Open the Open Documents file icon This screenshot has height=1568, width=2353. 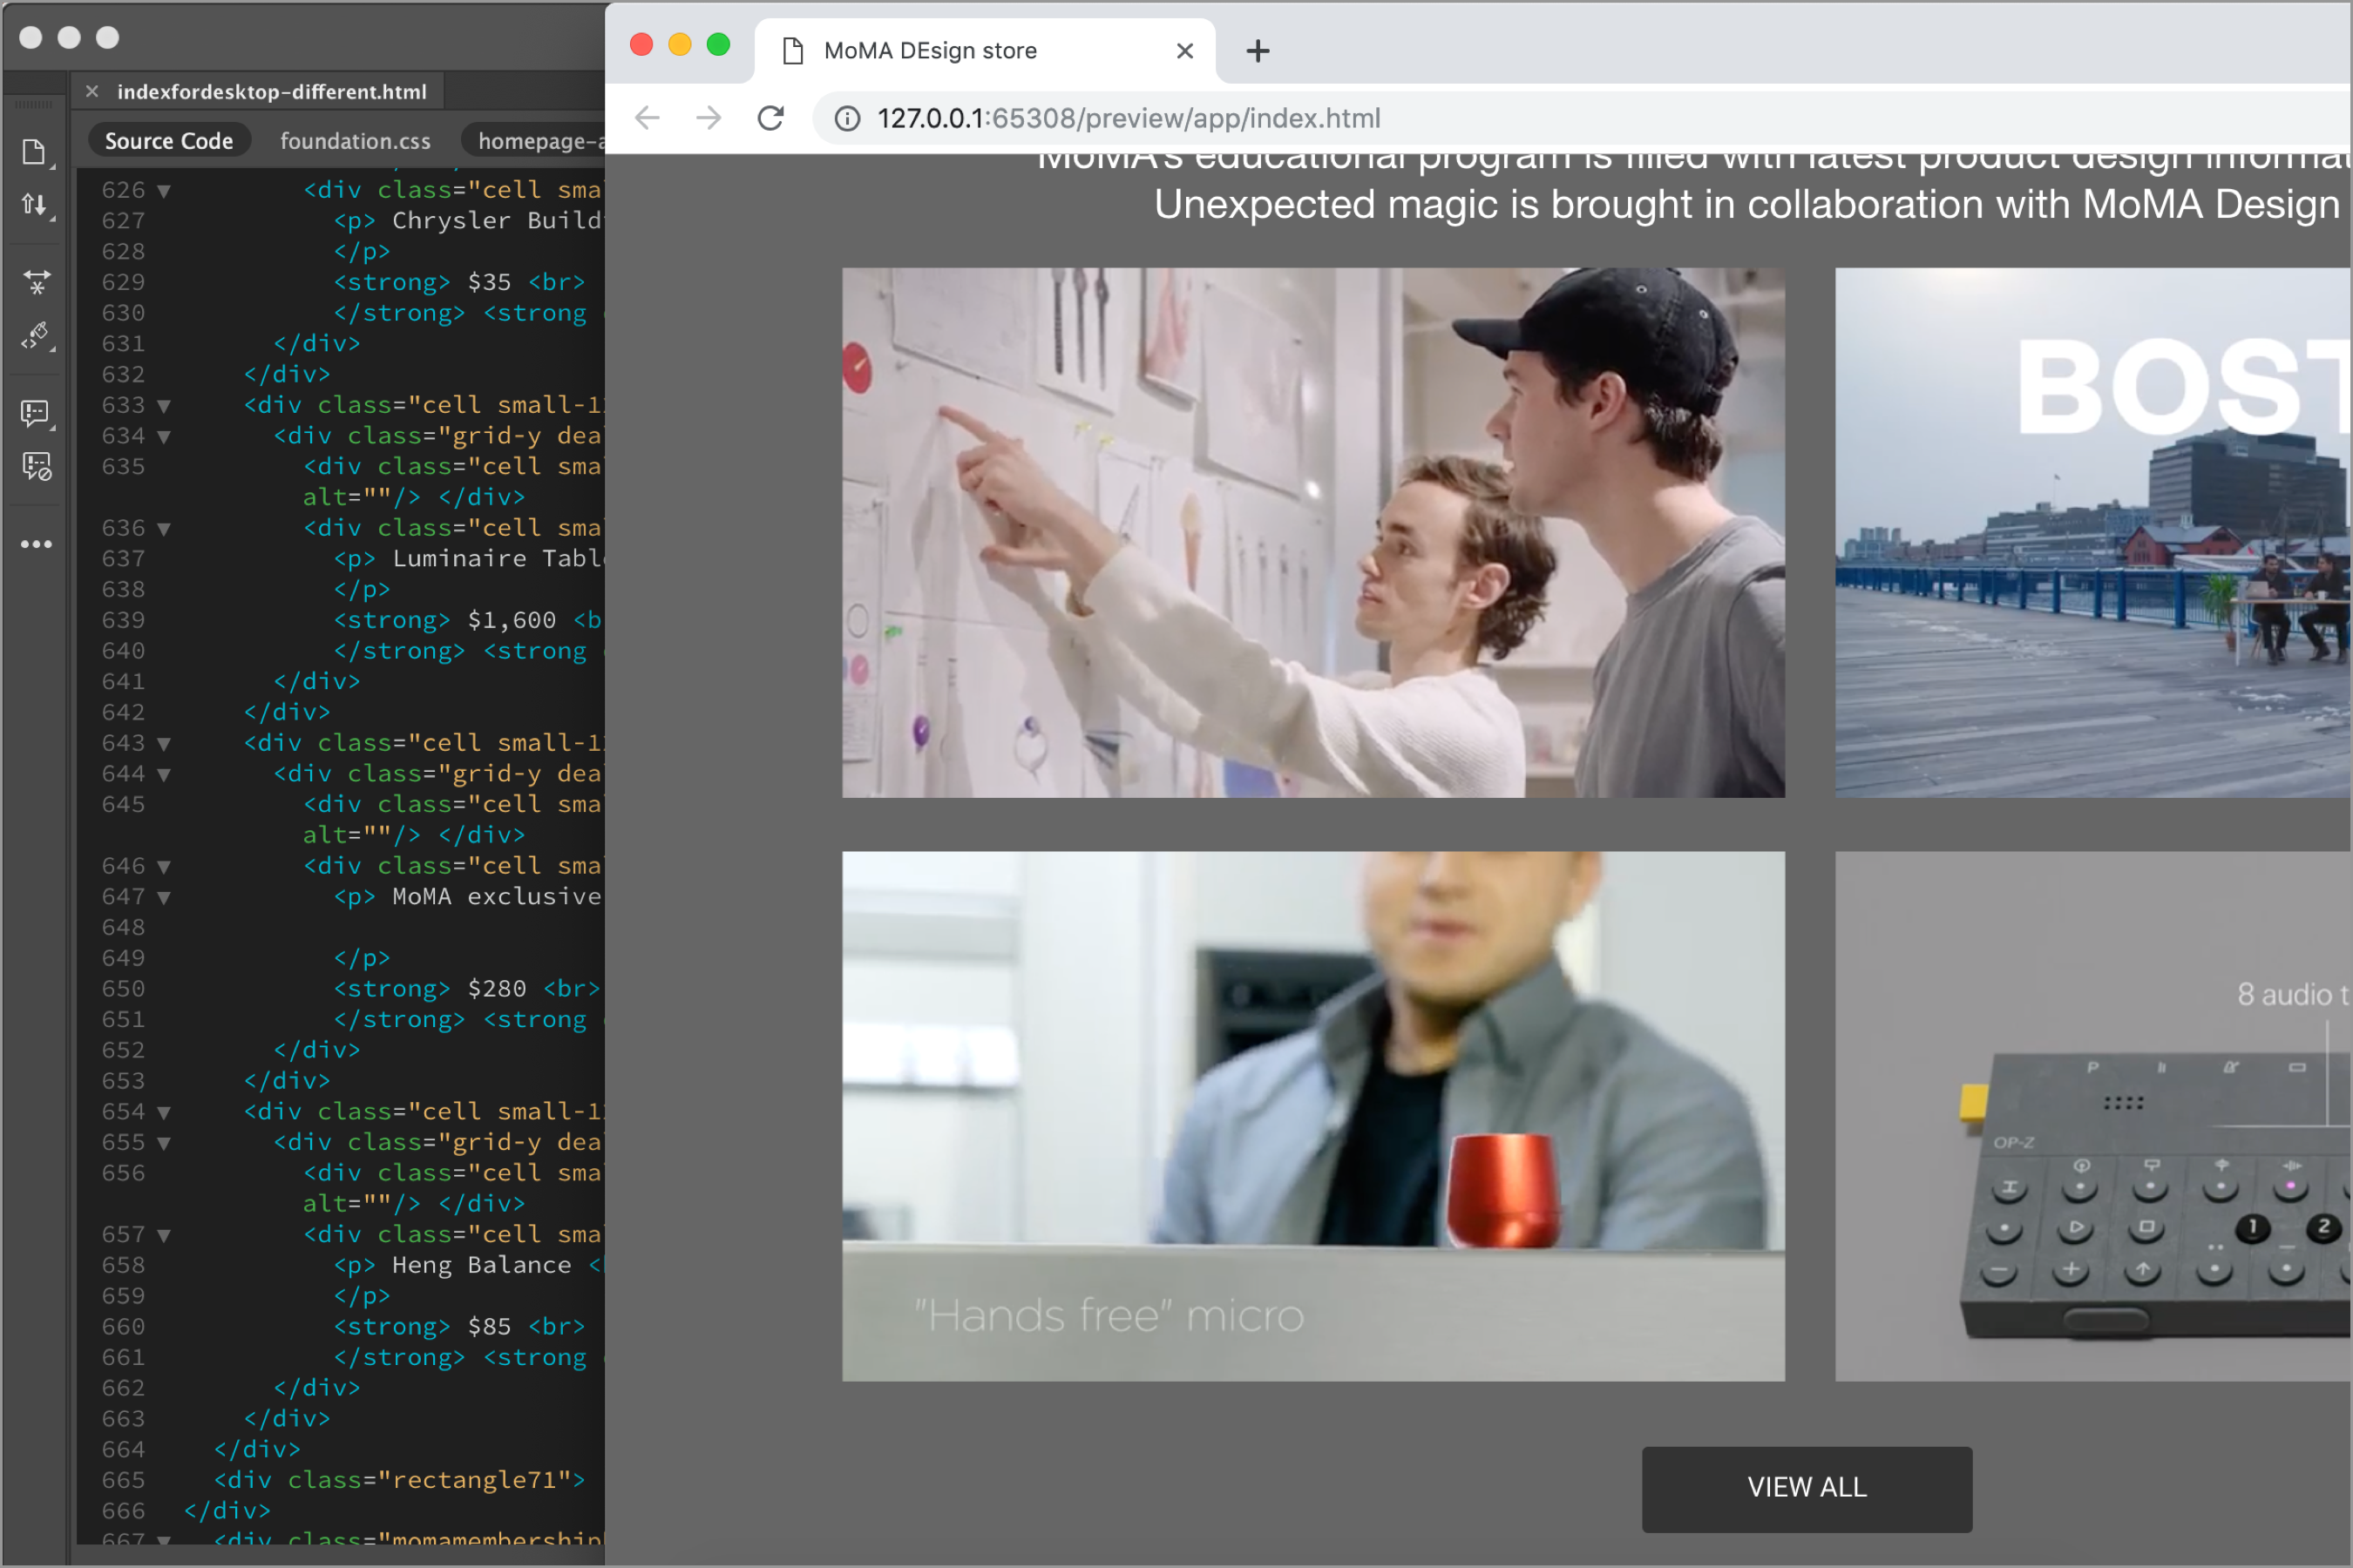34,152
